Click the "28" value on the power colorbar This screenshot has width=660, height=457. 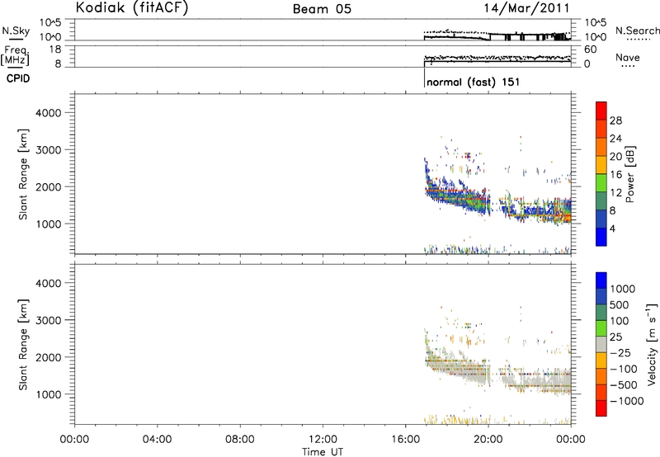click(x=615, y=120)
